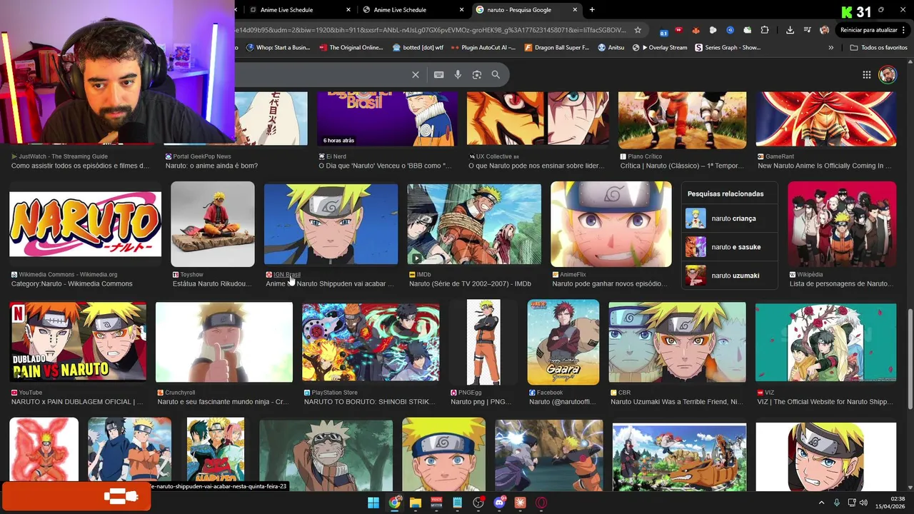Open the Google apps grid
Screen dimensions: 914x514
coord(866,75)
